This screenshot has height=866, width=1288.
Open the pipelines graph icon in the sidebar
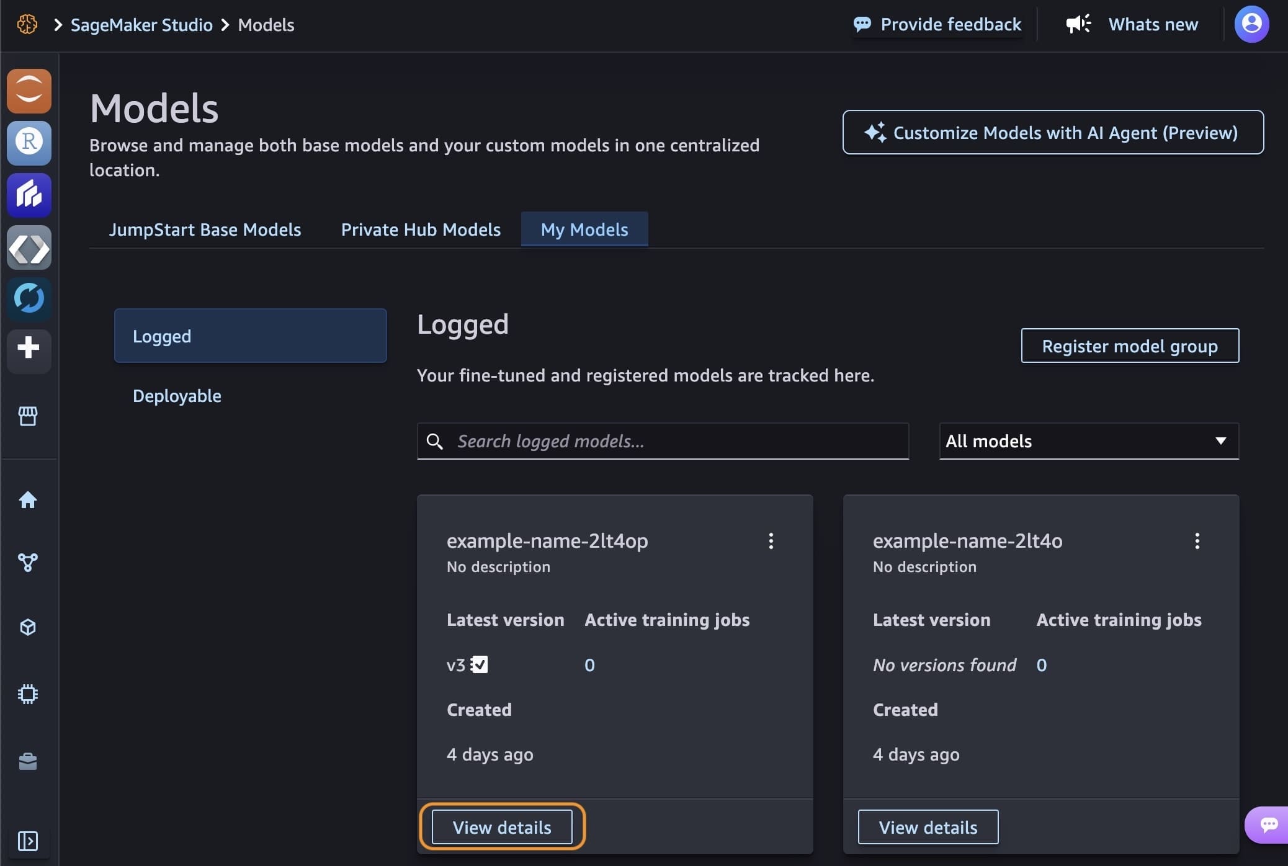28,563
